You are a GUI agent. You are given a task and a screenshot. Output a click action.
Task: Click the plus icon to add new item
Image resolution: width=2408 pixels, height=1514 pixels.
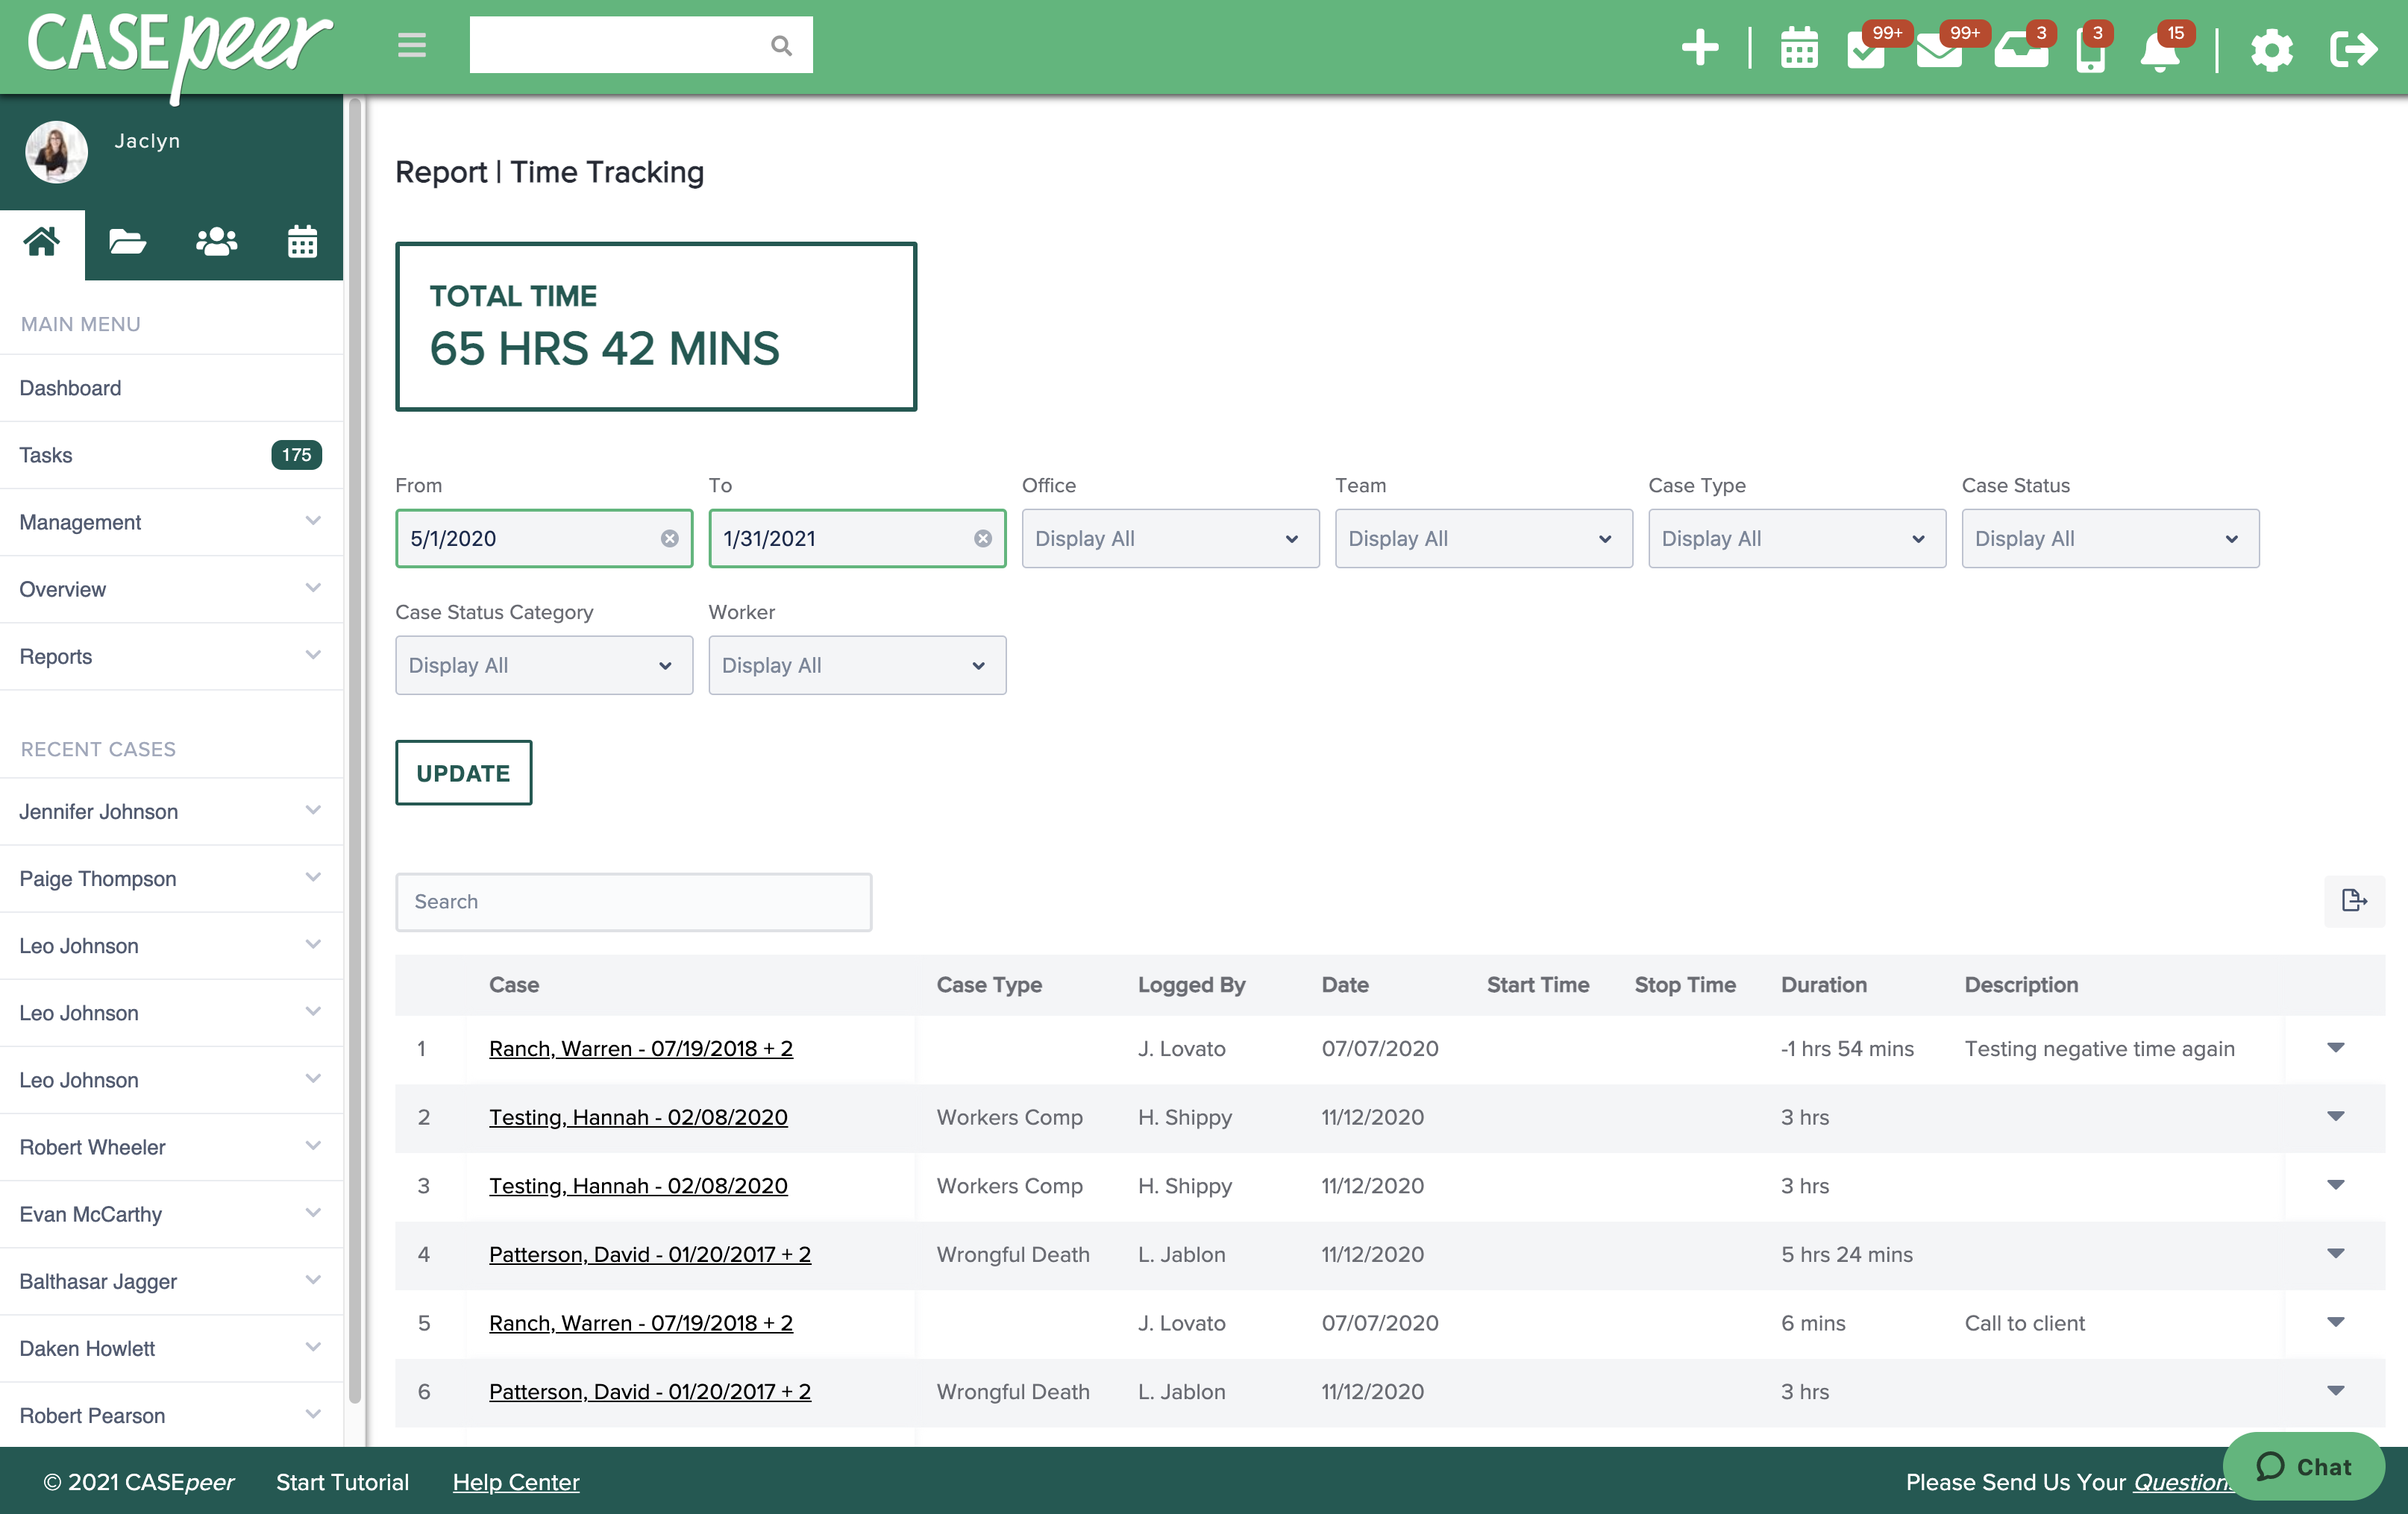[x=1699, y=46]
